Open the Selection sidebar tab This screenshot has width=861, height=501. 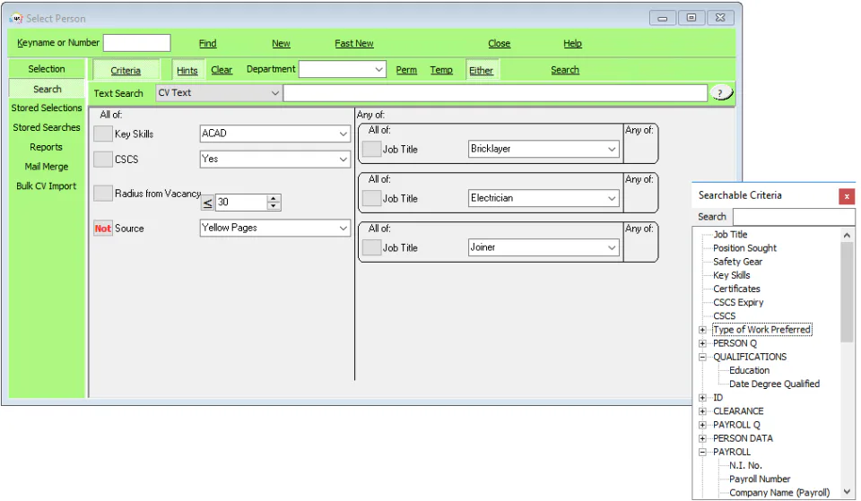47,69
